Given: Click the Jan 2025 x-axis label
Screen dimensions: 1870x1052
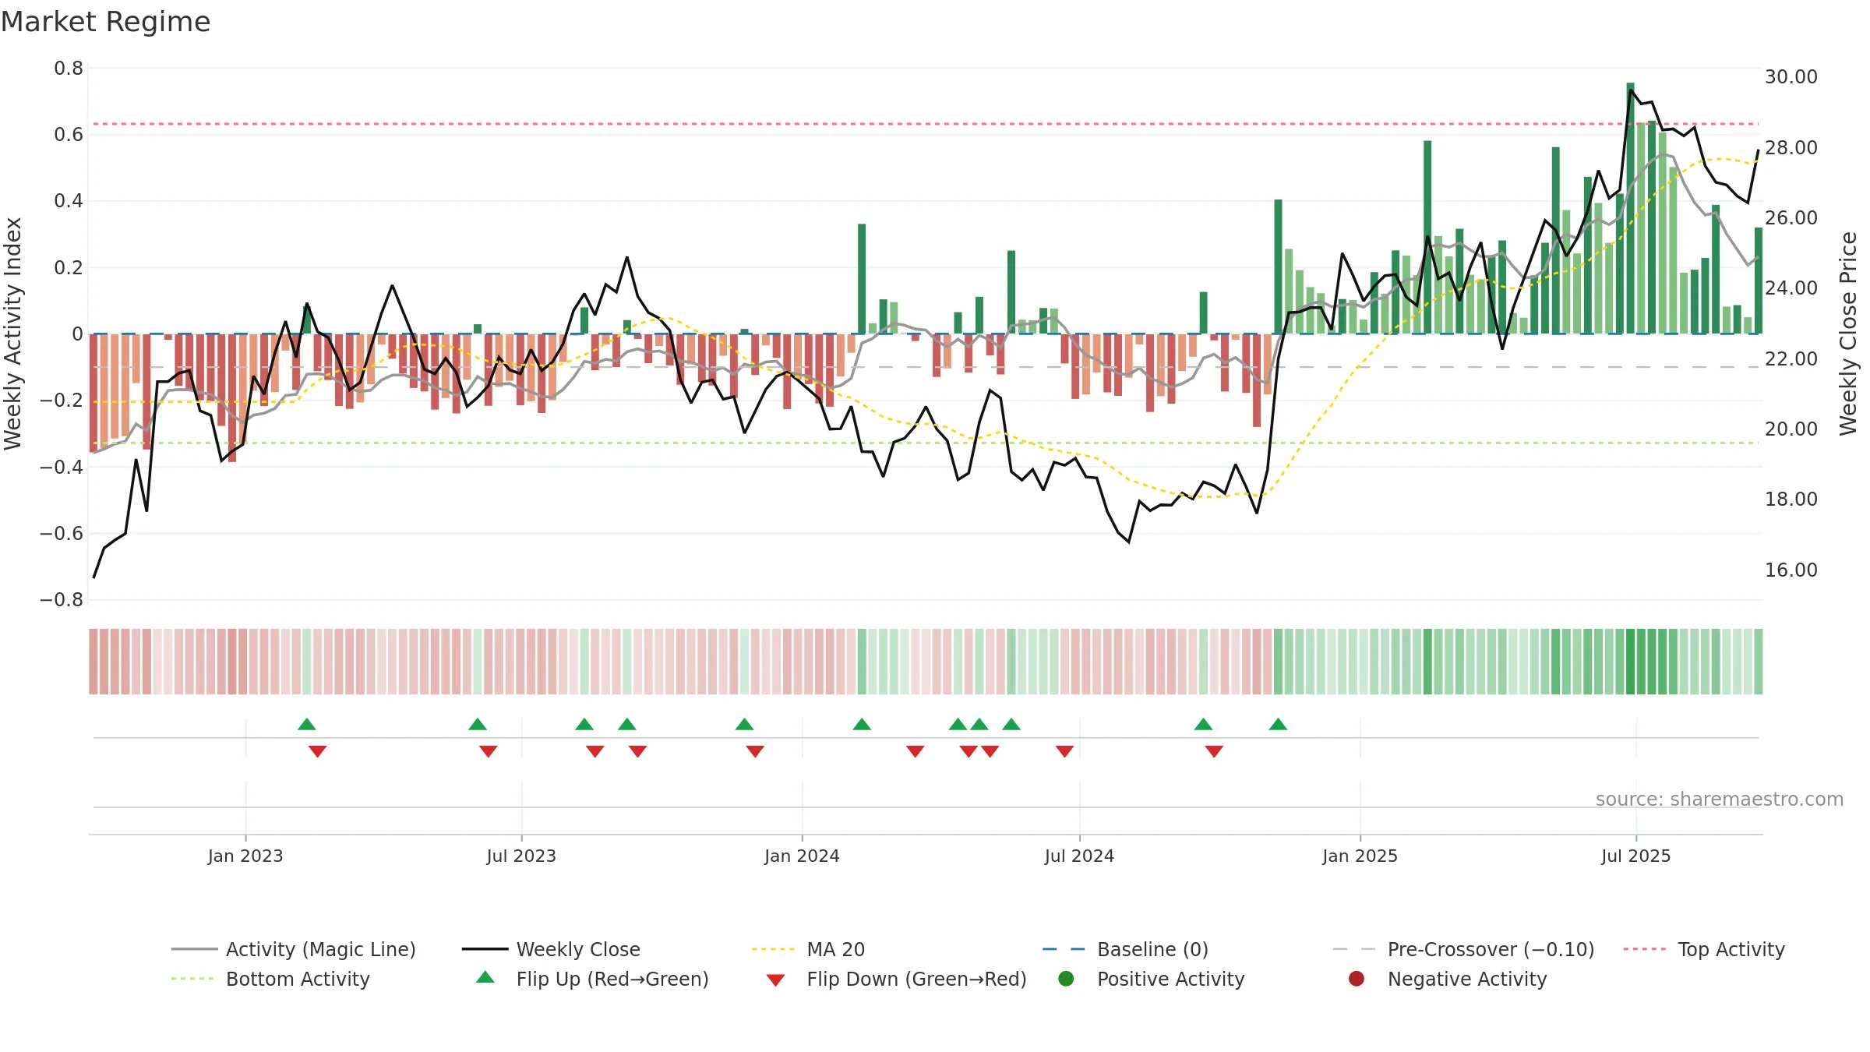Looking at the screenshot, I should [1360, 856].
